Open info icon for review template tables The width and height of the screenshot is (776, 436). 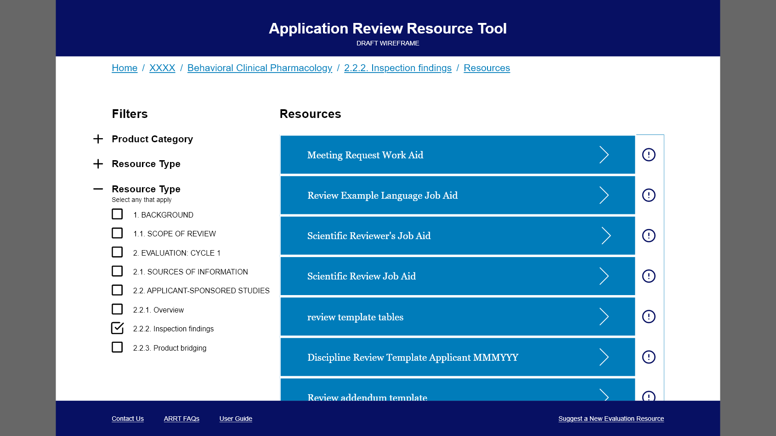[648, 316]
